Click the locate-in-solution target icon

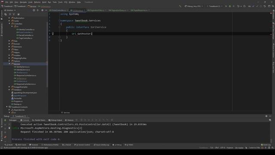click(34, 10)
